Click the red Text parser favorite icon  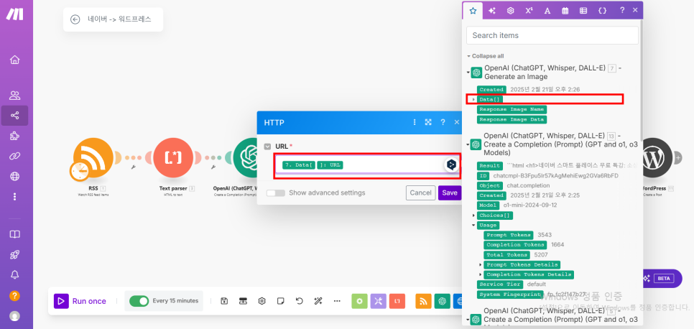pos(397,301)
